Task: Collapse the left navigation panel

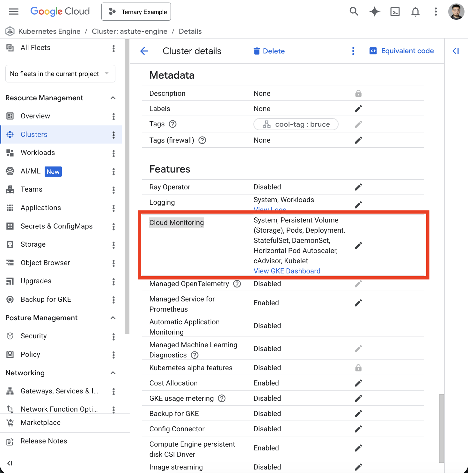Action: tap(10, 463)
